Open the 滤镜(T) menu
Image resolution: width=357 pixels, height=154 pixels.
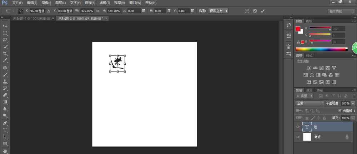point(104,3)
